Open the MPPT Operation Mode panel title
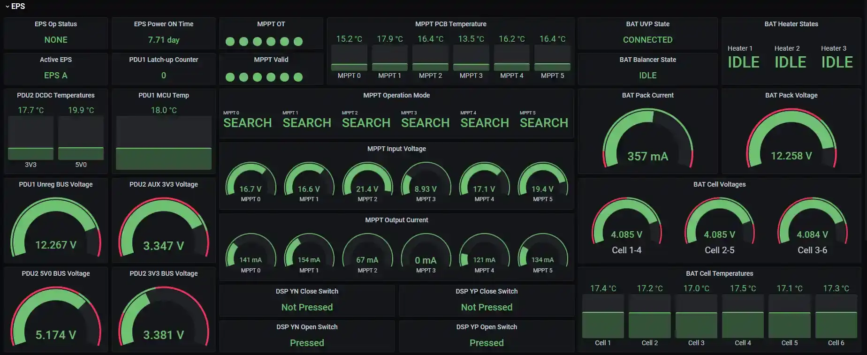The width and height of the screenshot is (867, 355). 396,95
